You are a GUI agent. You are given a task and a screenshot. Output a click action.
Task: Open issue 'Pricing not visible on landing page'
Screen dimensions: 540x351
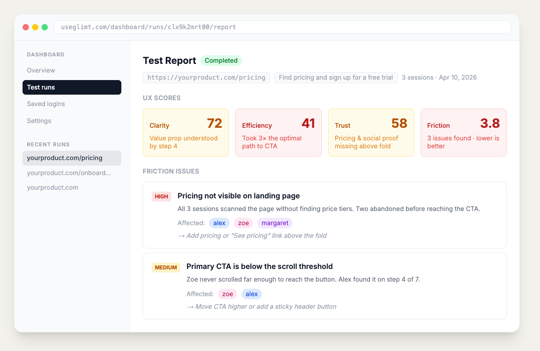239,196
